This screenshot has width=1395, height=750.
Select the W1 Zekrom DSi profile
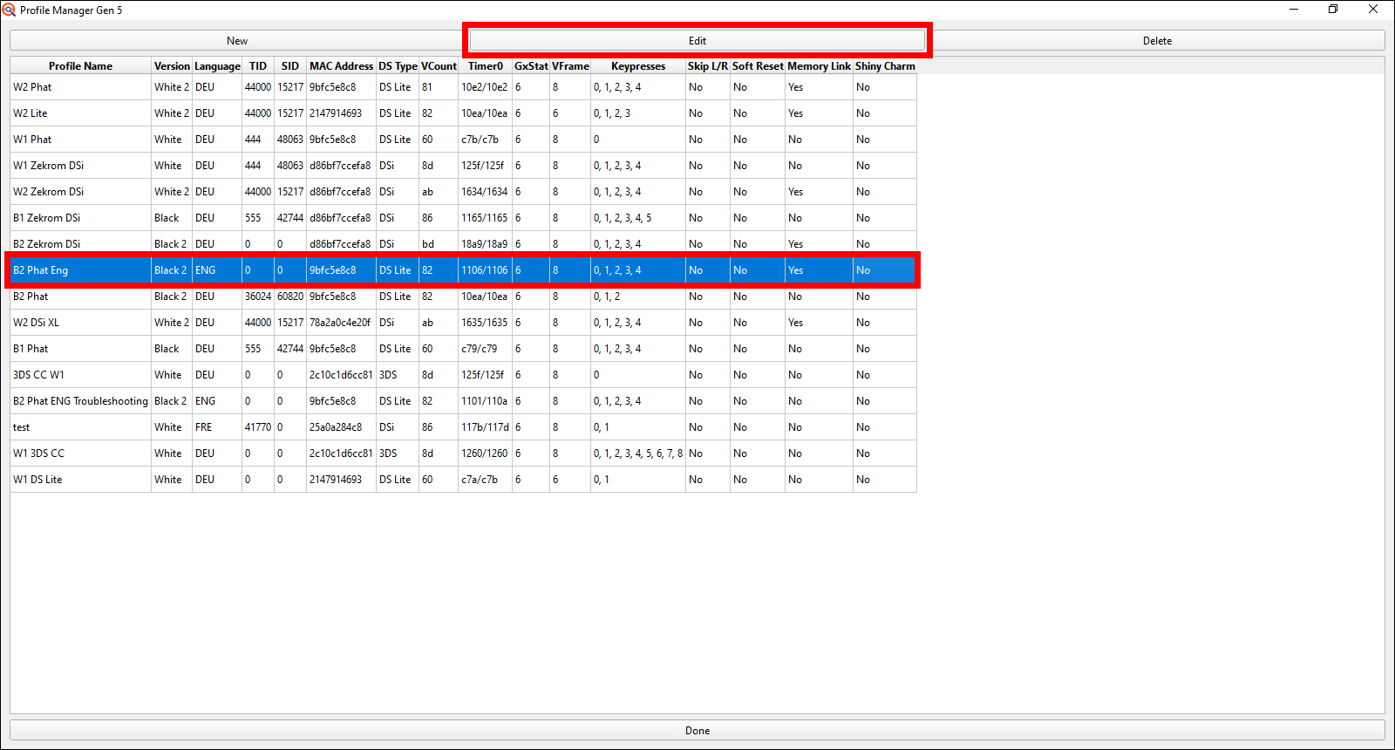pyautogui.click(x=49, y=166)
